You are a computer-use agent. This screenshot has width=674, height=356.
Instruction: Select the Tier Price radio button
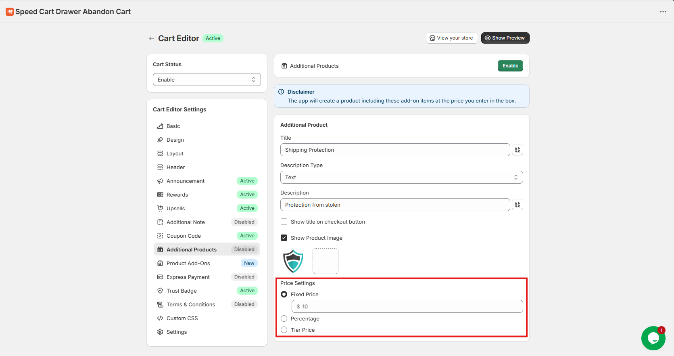point(284,330)
